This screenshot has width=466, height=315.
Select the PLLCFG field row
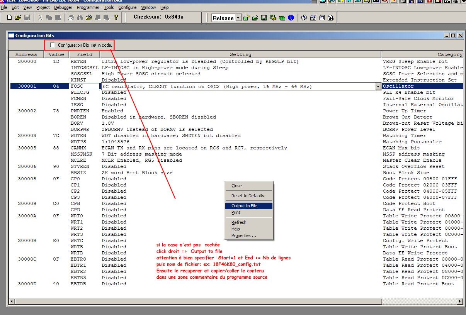(236, 92)
